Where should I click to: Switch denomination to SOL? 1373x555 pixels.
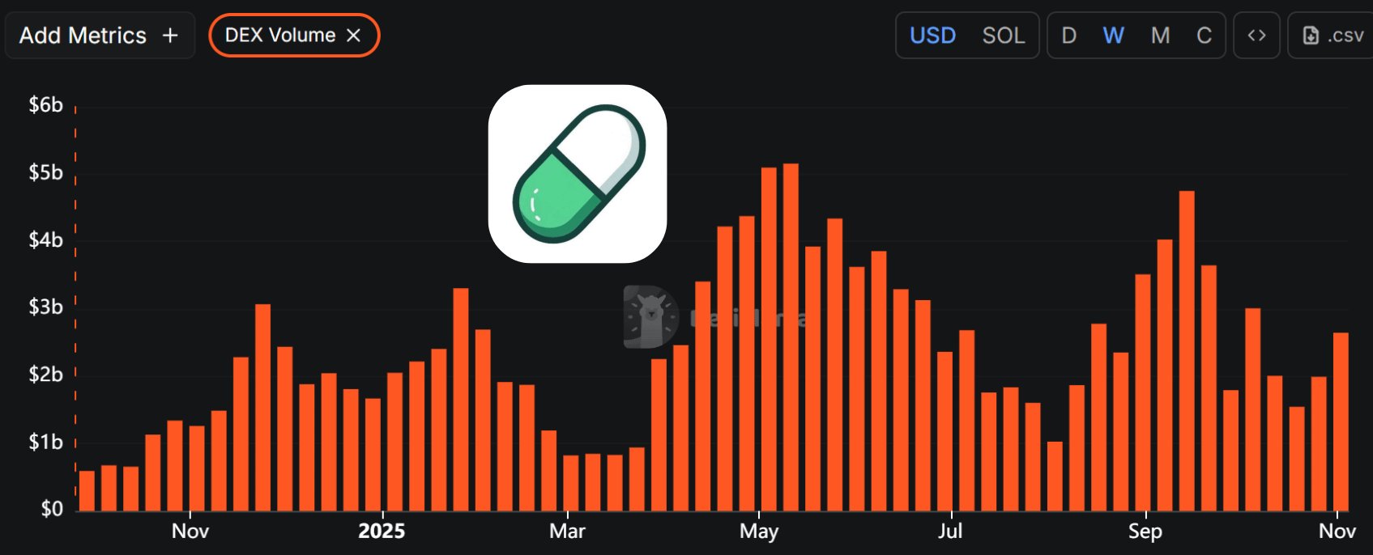1003,36
